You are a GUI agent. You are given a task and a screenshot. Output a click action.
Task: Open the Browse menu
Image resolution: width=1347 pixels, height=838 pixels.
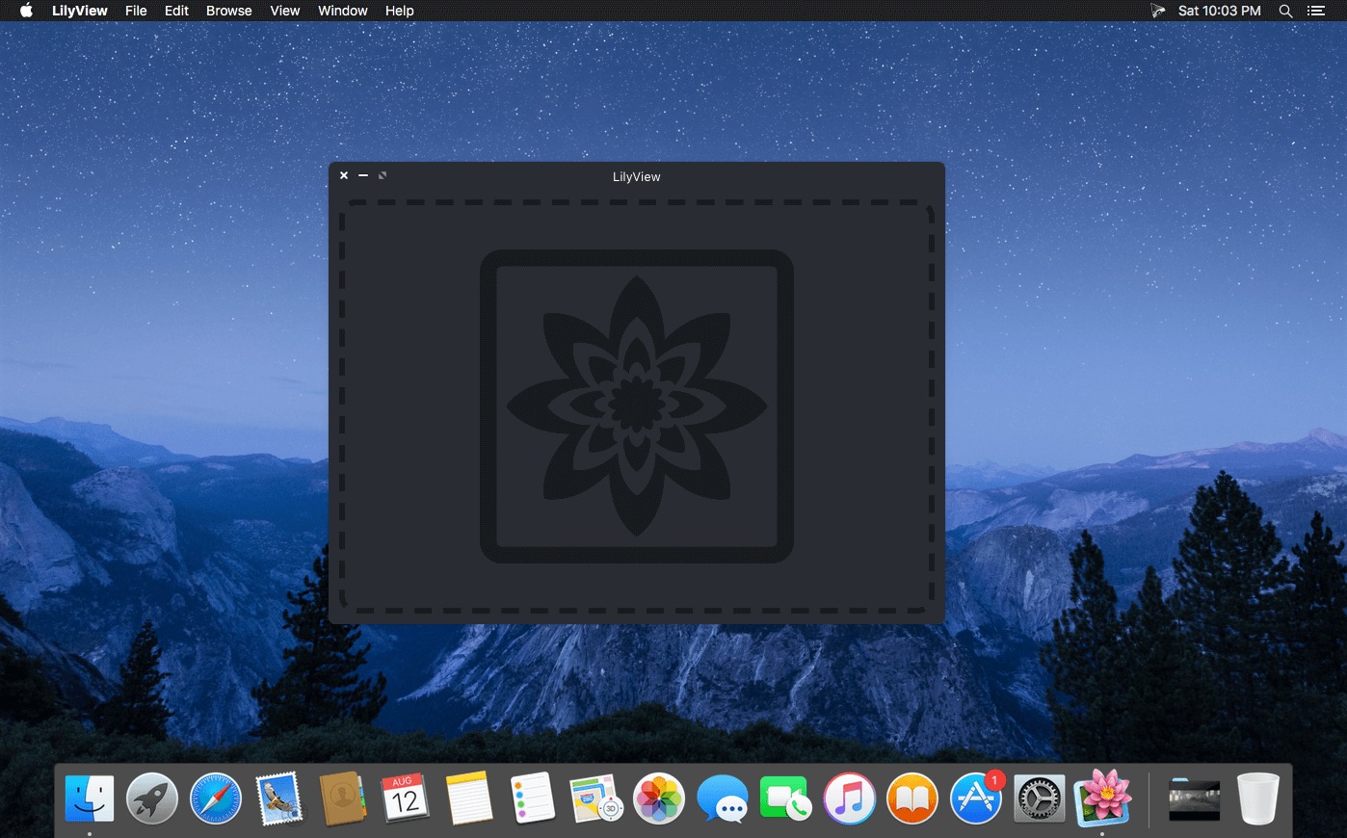tap(228, 11)
